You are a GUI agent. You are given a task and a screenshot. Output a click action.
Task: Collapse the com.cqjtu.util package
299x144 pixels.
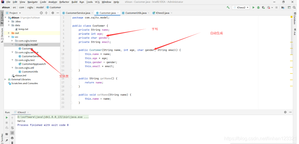click(x=12, y=68)
